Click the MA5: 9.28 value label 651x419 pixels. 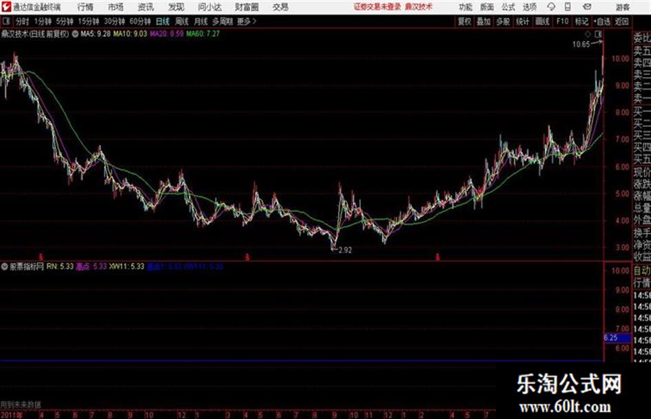[x=96, y=34]
